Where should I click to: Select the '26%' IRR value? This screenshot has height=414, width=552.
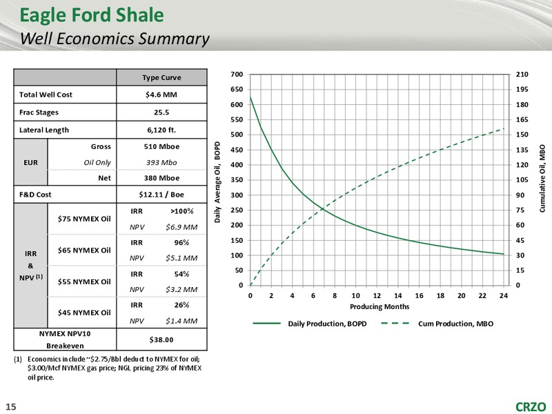(x=181, y=305)
